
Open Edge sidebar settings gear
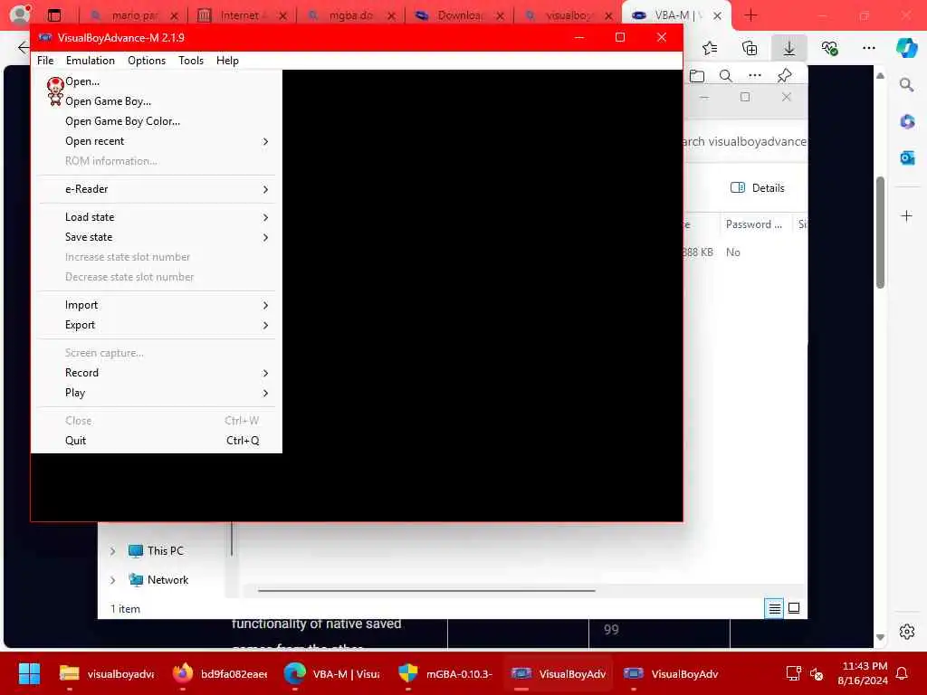(x=906, y=632)
